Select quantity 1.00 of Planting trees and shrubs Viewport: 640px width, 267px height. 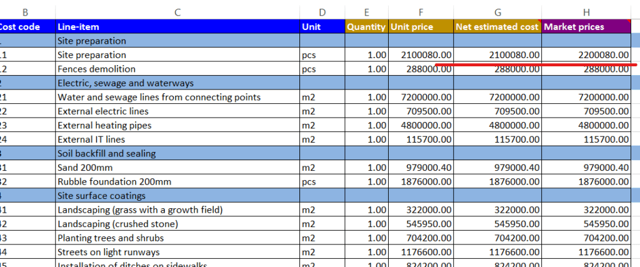(x=366, y=238)
